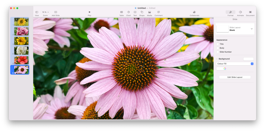Collapse the Background section
The width and height of the screenshot is (265, 132).
click(x=217, y=59)
